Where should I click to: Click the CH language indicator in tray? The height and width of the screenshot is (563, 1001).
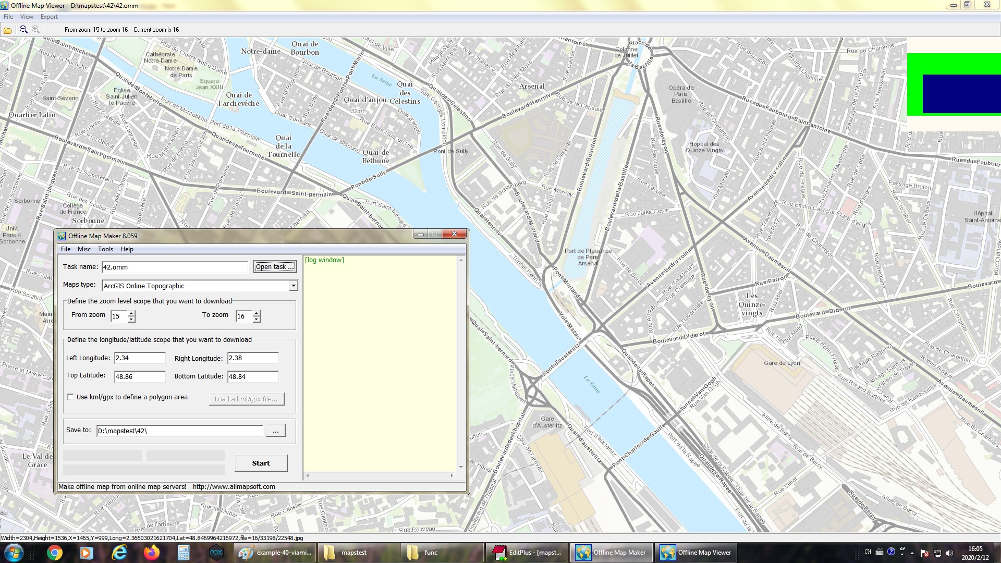[868, 552]
